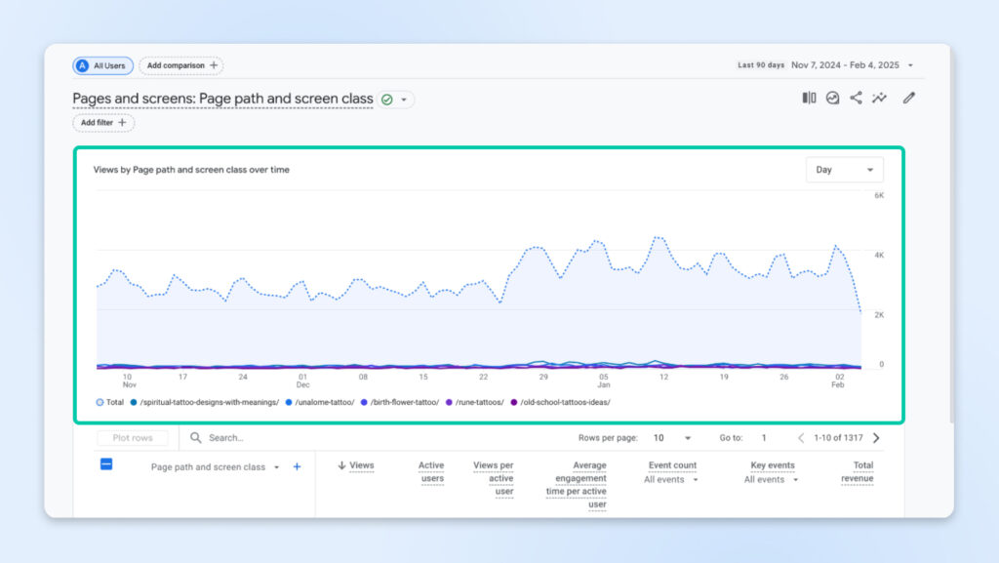999x563 pixels.
Task: Select the Active users column header
Action: (430, 472)
